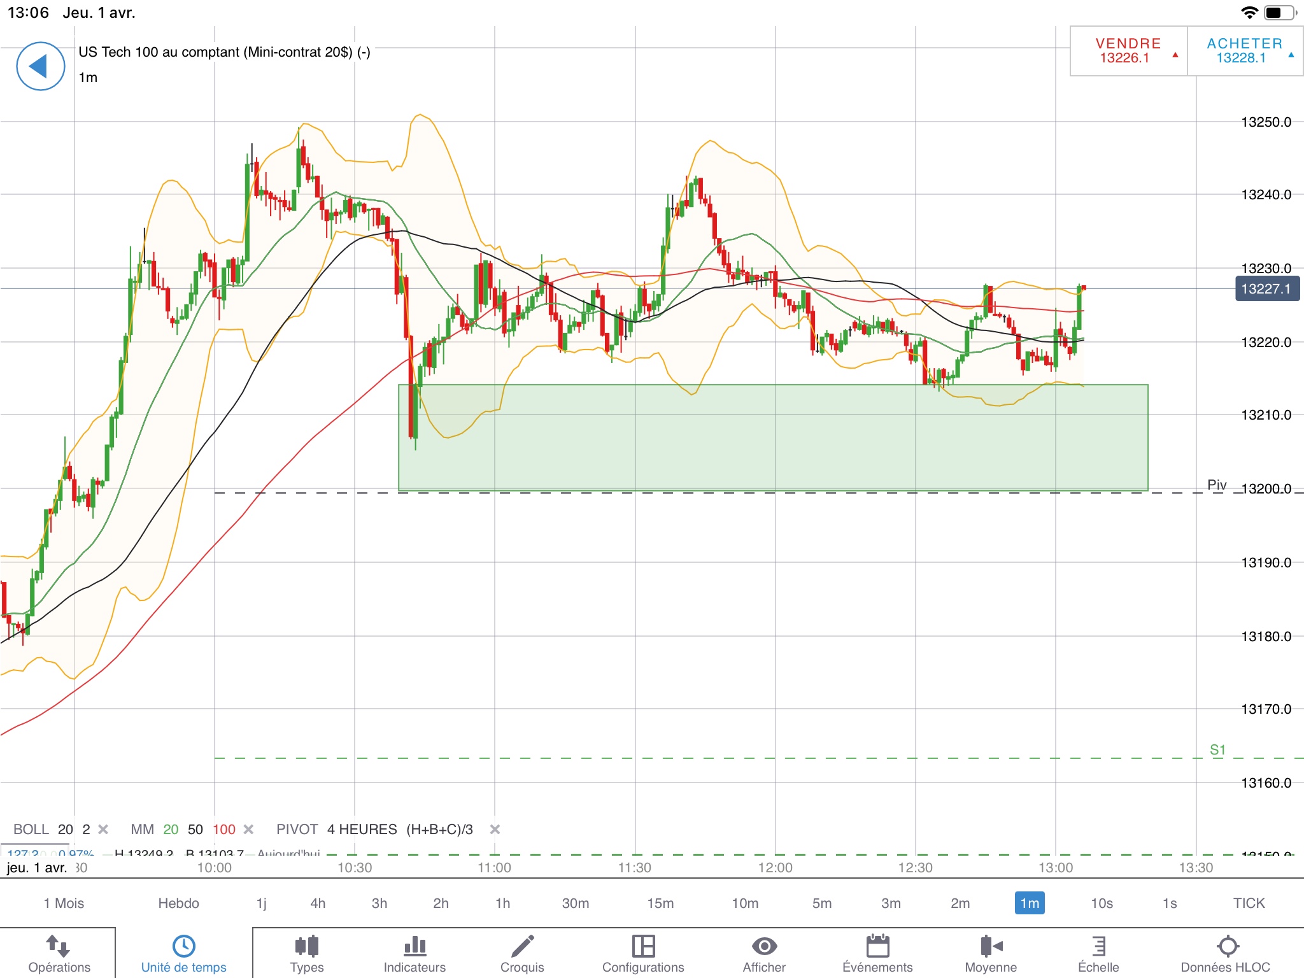Tap the blue back arrow button

click(40, 66)
